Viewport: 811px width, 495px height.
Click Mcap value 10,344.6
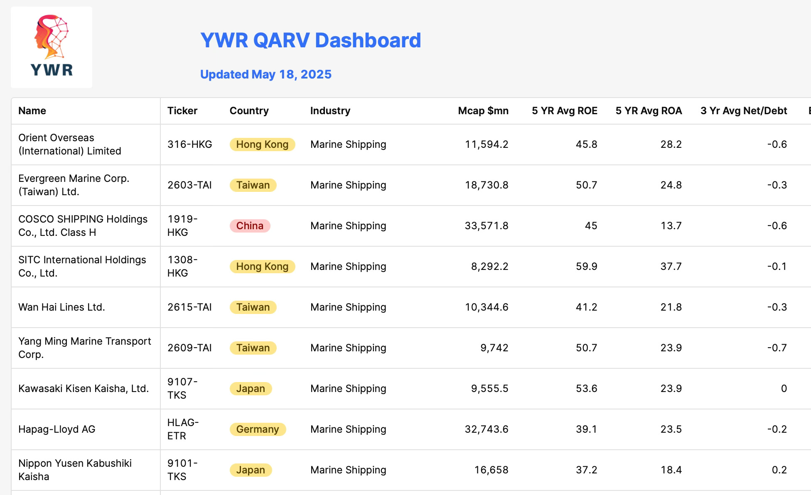[487, 307]
